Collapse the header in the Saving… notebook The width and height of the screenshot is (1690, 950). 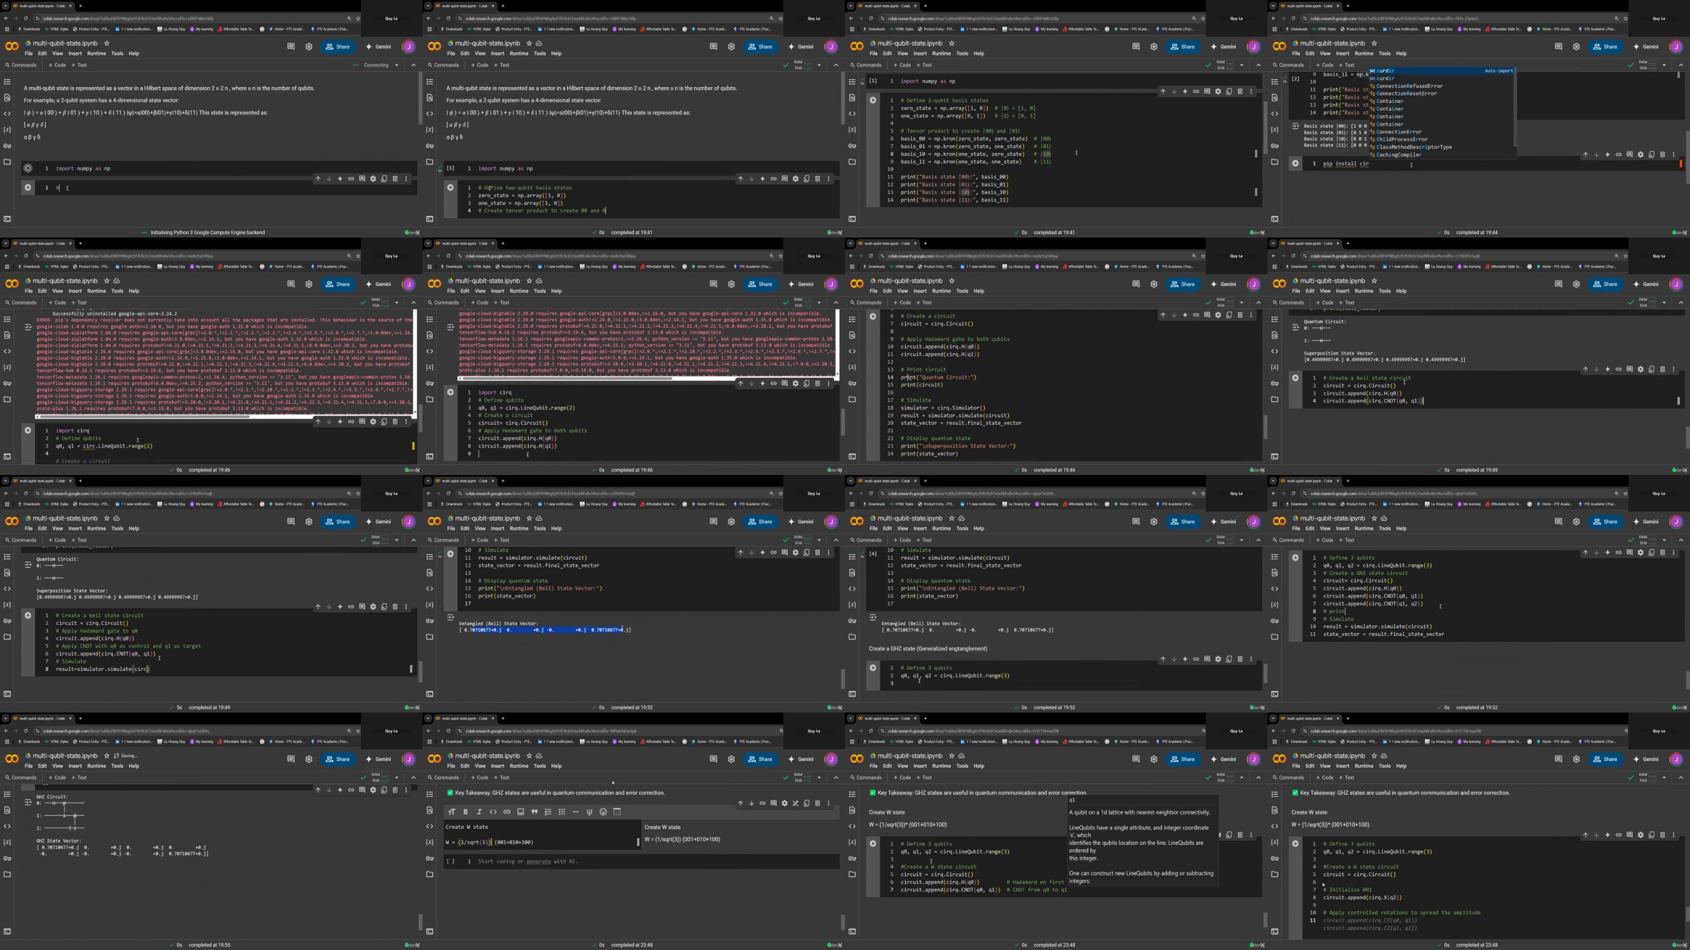(414, 777)
